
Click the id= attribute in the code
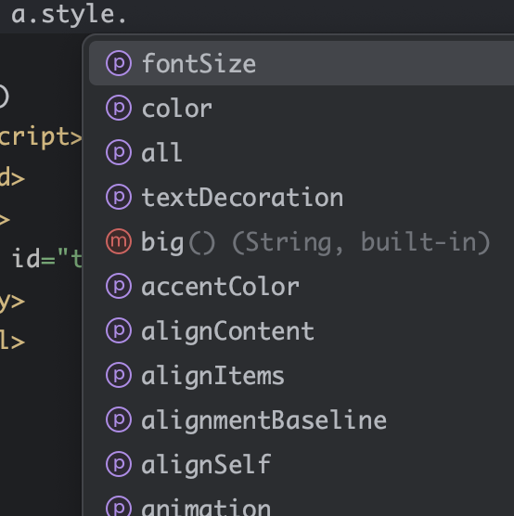pyautogui.click(x=34, y=259)
